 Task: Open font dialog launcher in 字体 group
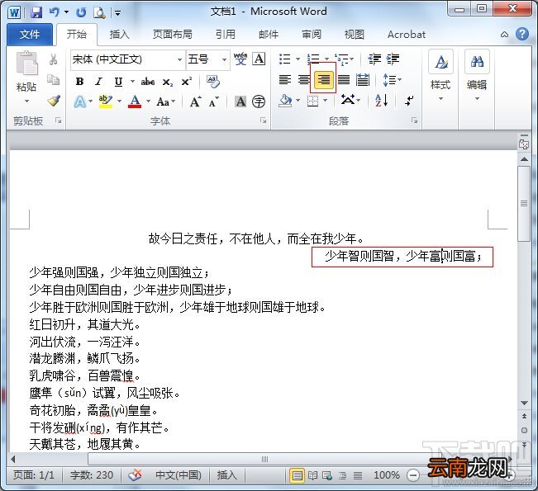tap(263, 120)
